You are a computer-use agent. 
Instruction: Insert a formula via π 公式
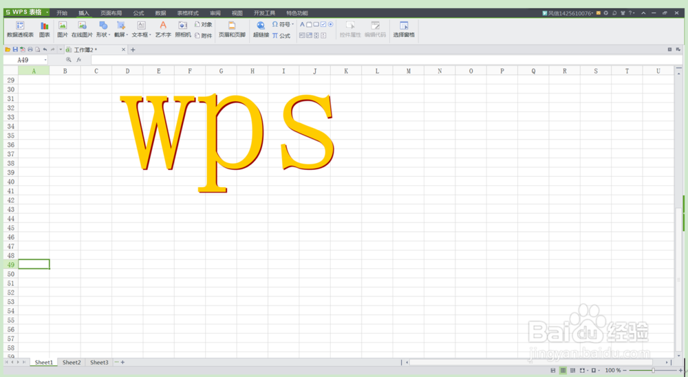pos(281,36)
